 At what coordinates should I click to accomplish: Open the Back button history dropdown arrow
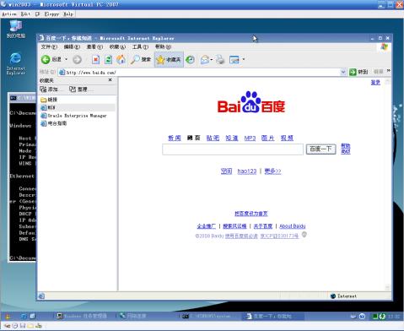pos(67,59)
